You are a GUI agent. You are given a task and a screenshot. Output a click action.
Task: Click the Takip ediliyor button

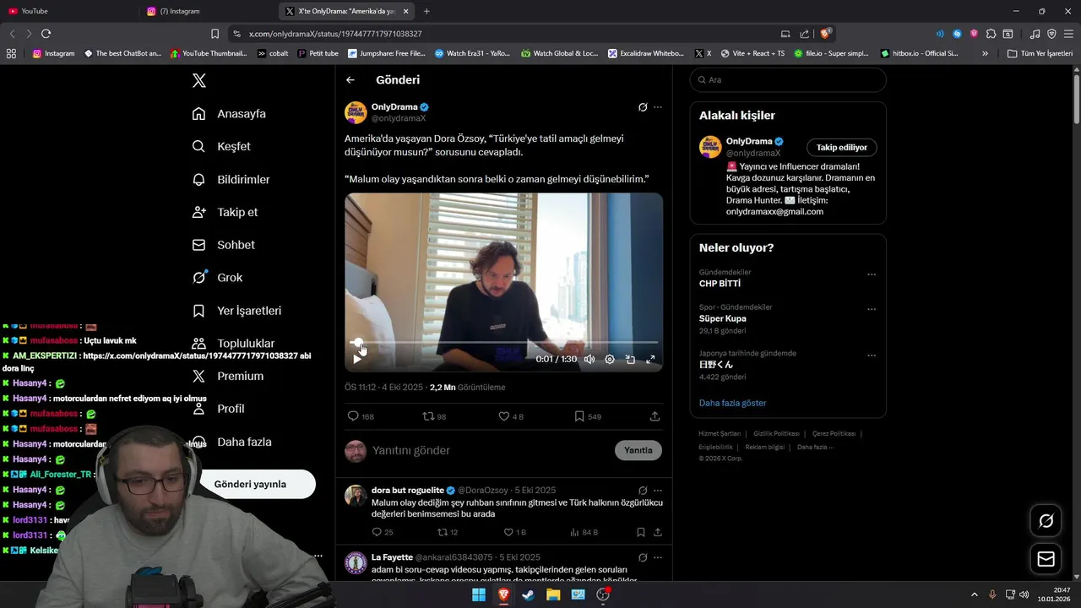pyautogui.click(x=842, y=148)
